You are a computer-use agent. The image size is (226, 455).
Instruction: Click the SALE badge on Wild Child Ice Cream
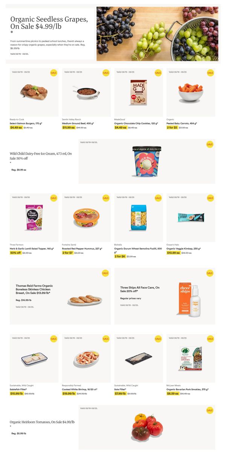coord(210,144)
